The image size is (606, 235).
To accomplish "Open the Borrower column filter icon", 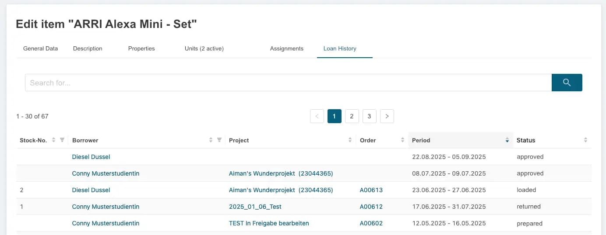I will point(219,140).
